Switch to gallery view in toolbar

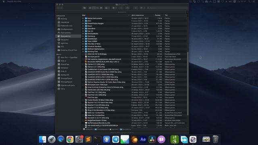(x=101, y=8)
